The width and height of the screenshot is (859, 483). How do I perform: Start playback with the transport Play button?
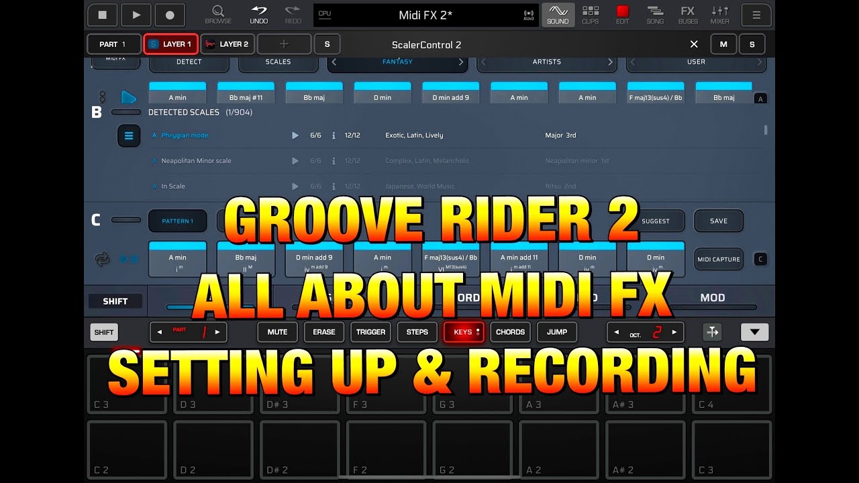click(x=136, y=14)
